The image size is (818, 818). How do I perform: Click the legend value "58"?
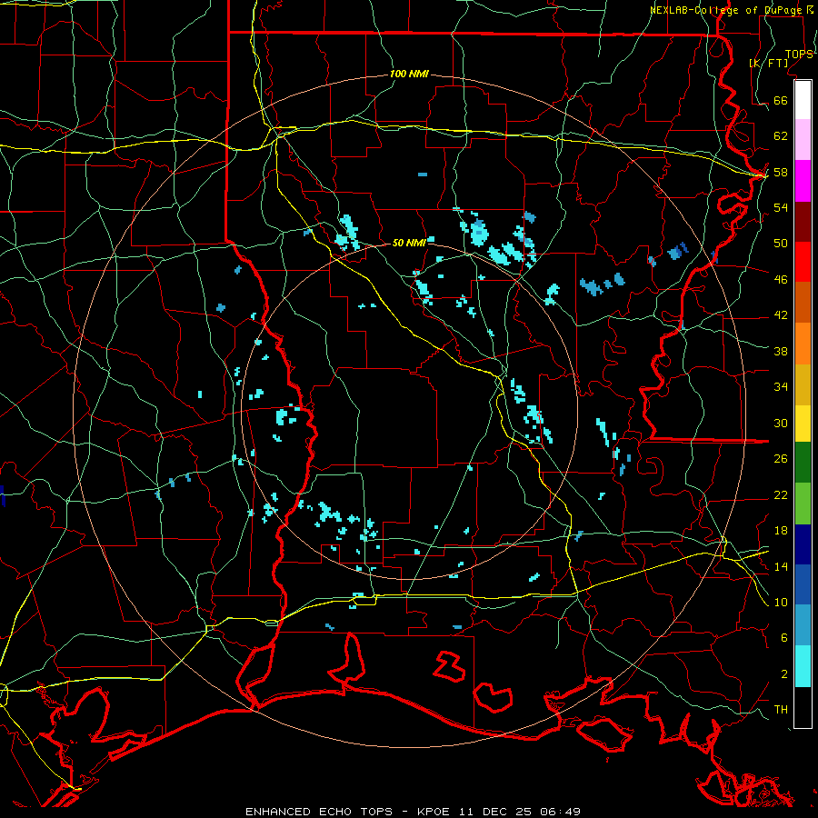[781, 172]
